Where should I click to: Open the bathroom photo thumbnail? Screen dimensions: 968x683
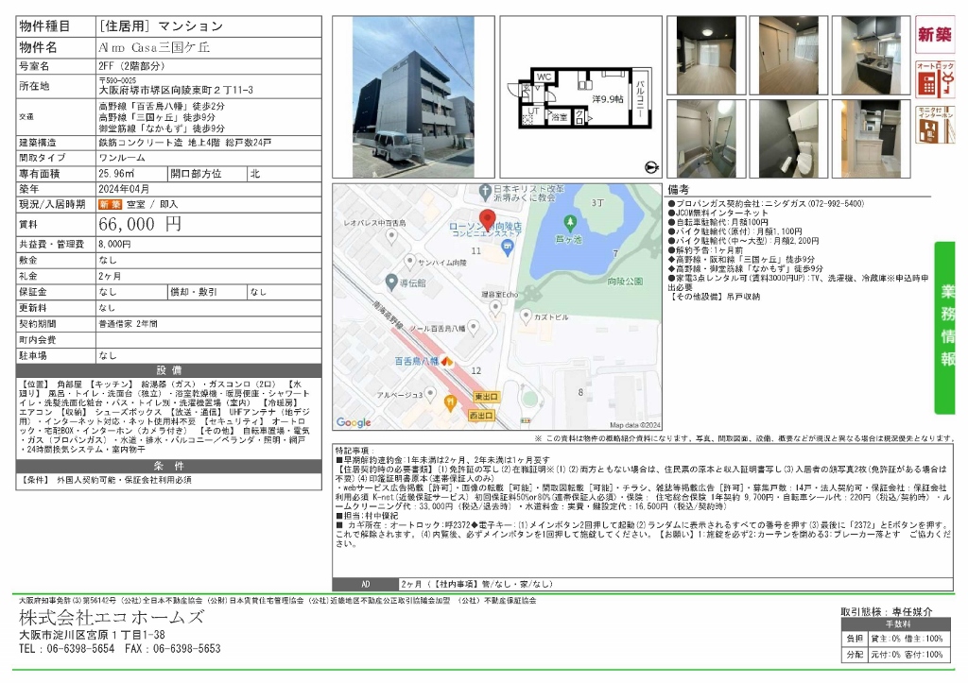707,139
